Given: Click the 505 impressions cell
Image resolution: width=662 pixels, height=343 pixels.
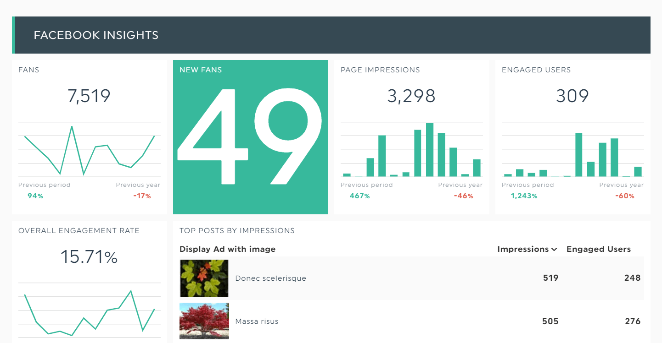Looking at the screenshot, I should (x=550, y=321).
